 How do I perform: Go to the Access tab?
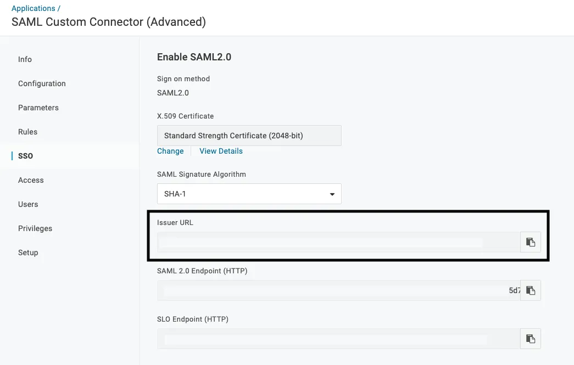pos(31,180)
